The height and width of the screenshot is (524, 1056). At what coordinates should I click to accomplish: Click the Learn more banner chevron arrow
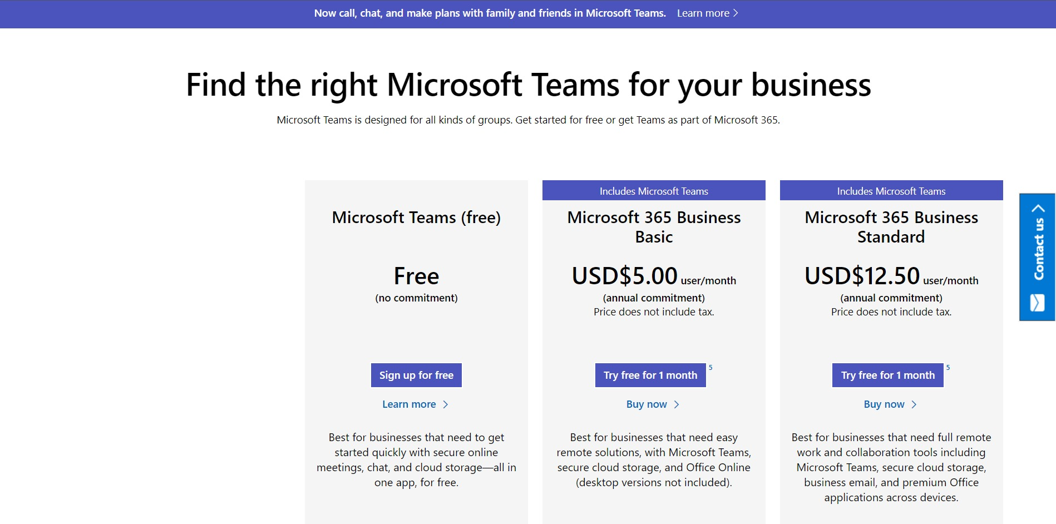(x=736, y=13)
